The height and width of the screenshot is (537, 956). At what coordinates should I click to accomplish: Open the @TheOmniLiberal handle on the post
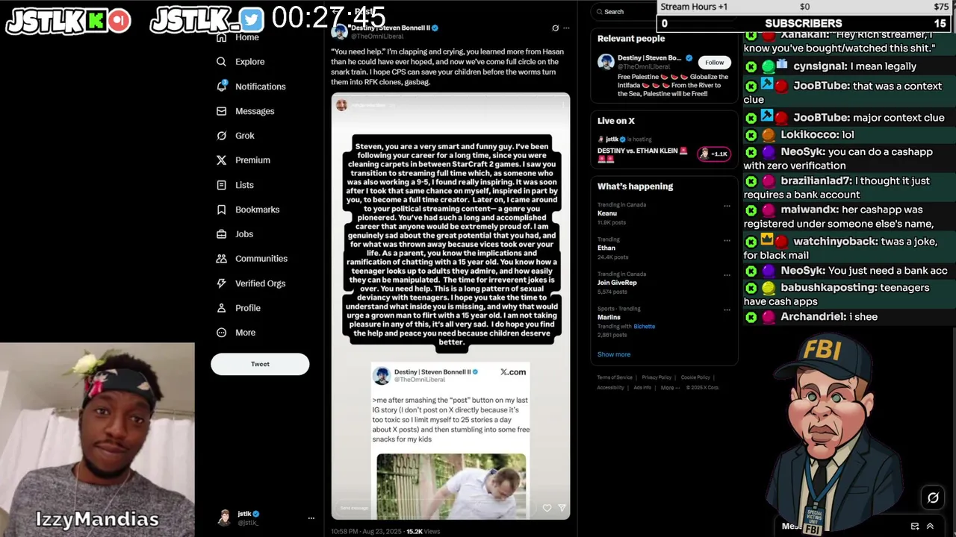click(x=377, y=36)
